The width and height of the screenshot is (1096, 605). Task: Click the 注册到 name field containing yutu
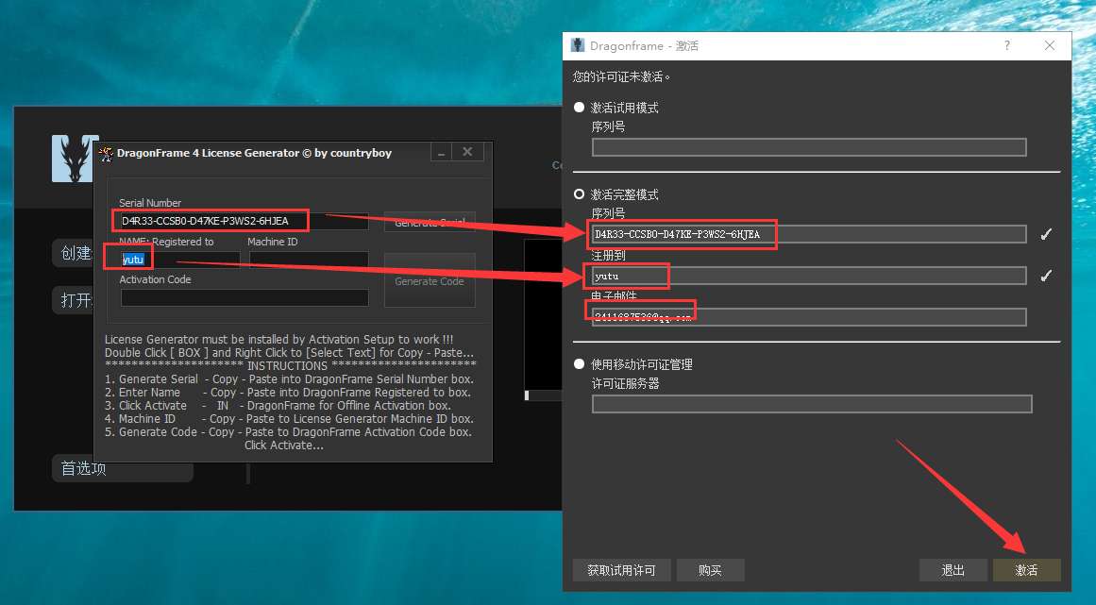click(809, 276)
